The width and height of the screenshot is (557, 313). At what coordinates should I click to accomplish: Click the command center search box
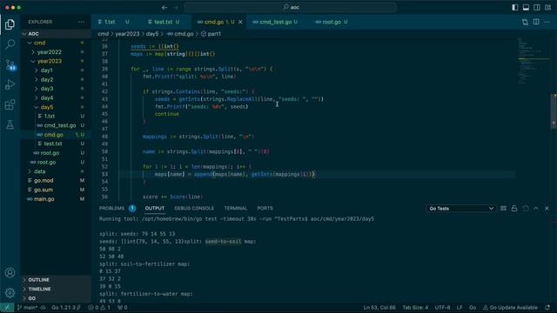pos(290,7)
